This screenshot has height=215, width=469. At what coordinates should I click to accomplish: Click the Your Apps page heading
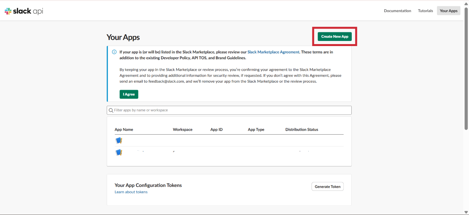tap(123, 37)
